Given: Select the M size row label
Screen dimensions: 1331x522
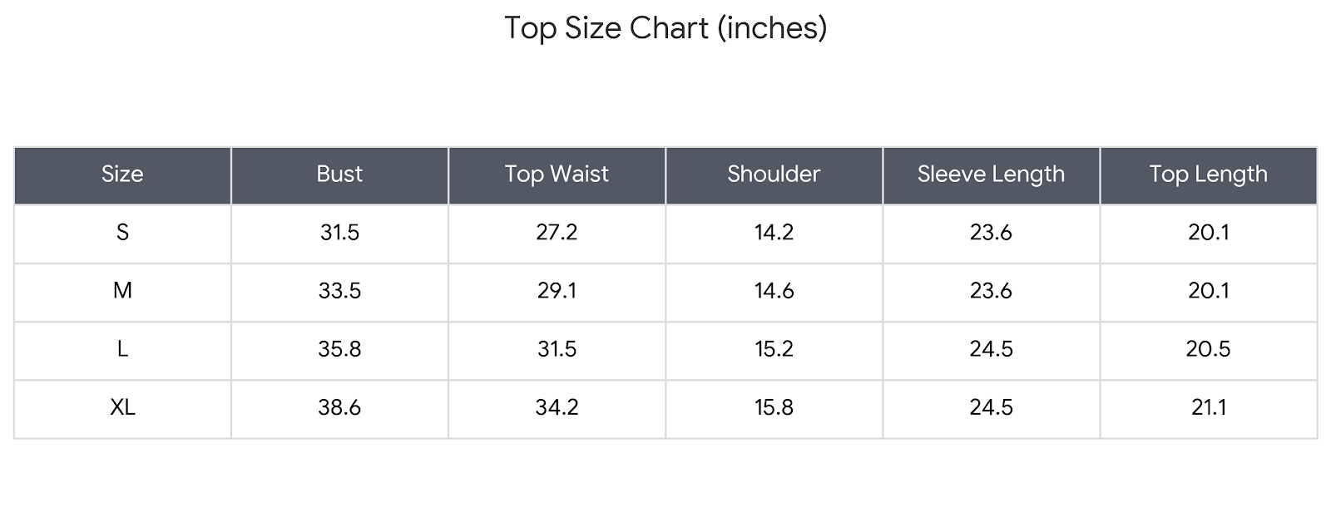Looking at the screenshot, I should tap(122, 291).
